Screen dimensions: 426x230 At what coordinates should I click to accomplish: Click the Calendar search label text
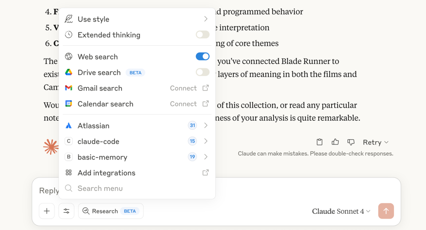coord(106,104)
